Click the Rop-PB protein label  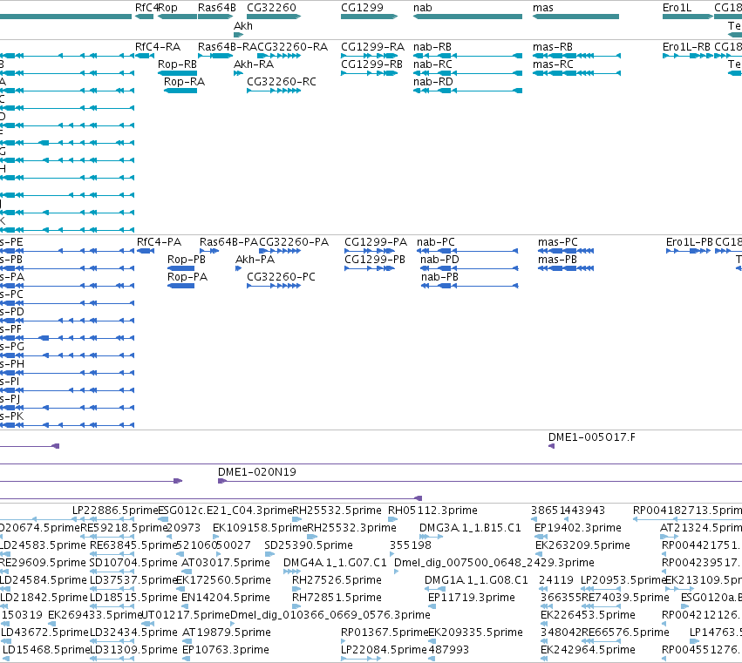tap(186, 260)
